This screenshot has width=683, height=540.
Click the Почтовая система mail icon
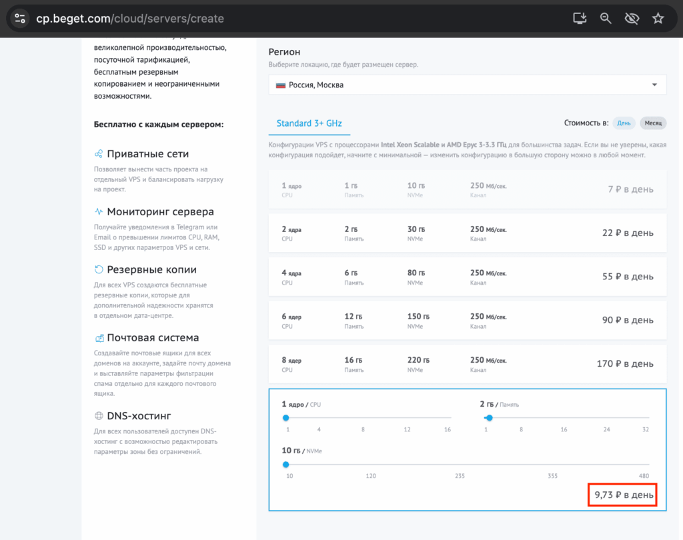pos(99,338)
